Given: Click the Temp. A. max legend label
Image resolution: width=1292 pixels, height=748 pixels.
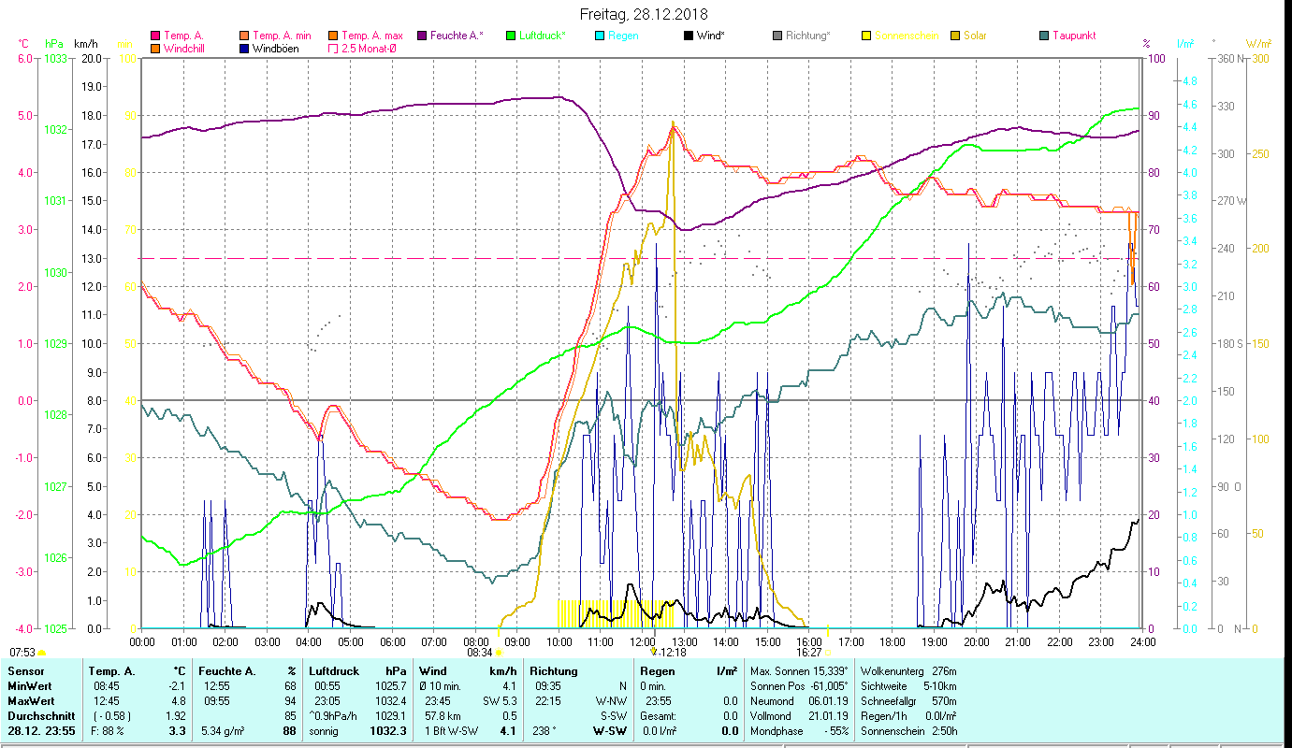Looking at the screenshot, I should click(x=372, y=36).
